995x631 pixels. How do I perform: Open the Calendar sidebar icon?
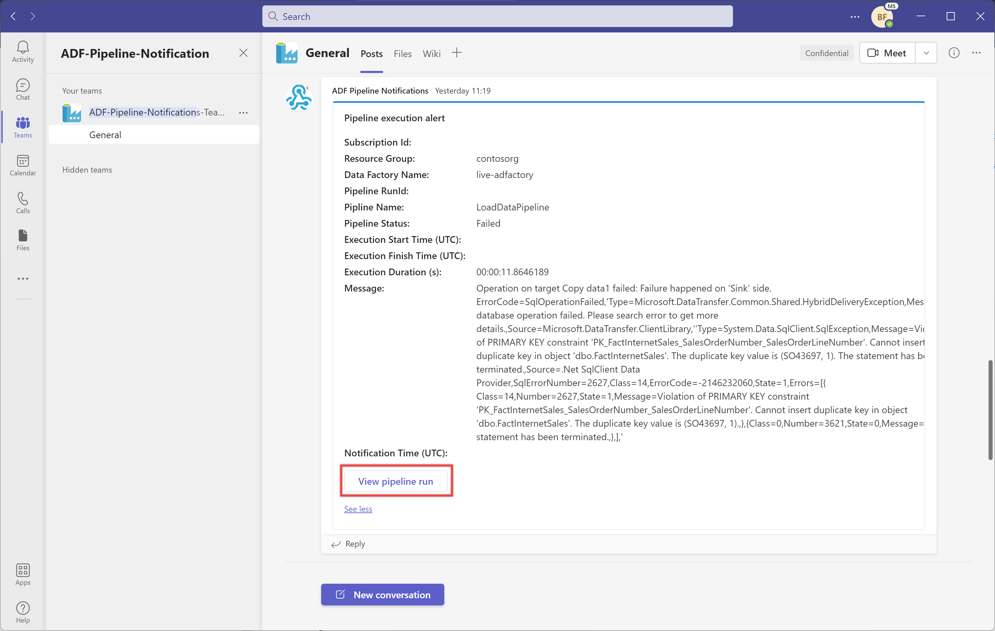[x=23, y=165]
